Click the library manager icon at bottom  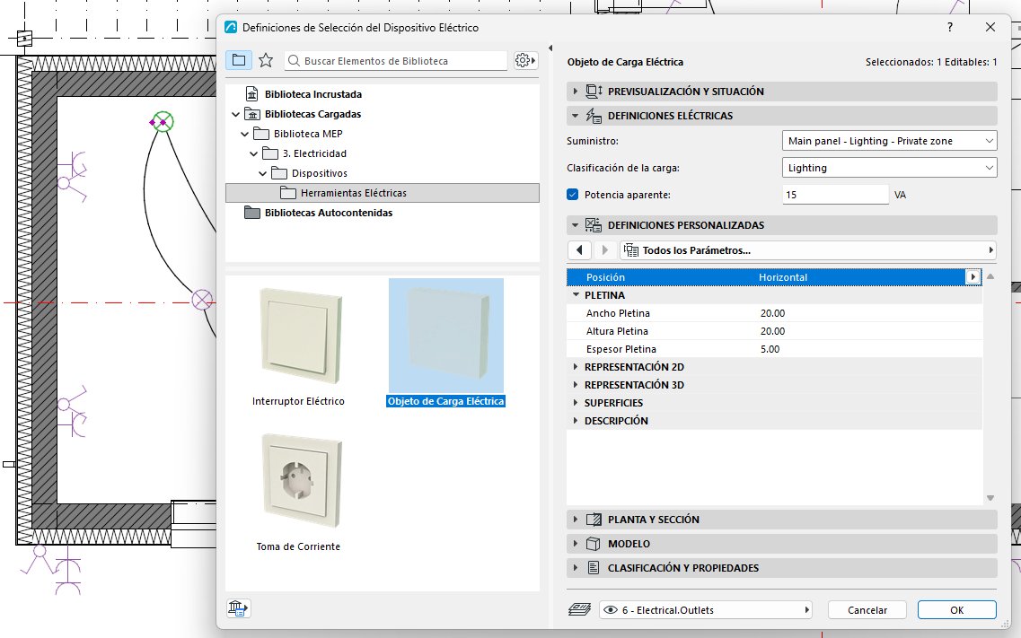pyautogui.click(x=238, y=608)
